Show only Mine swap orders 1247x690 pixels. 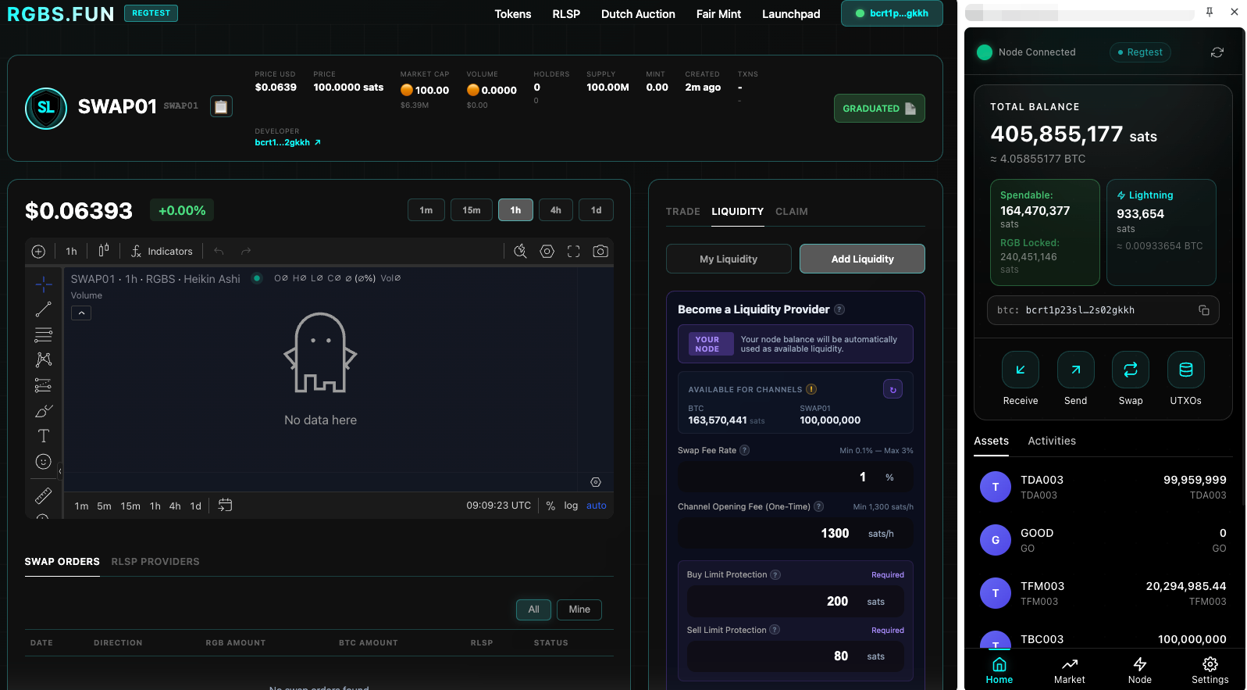click(579, 610)
